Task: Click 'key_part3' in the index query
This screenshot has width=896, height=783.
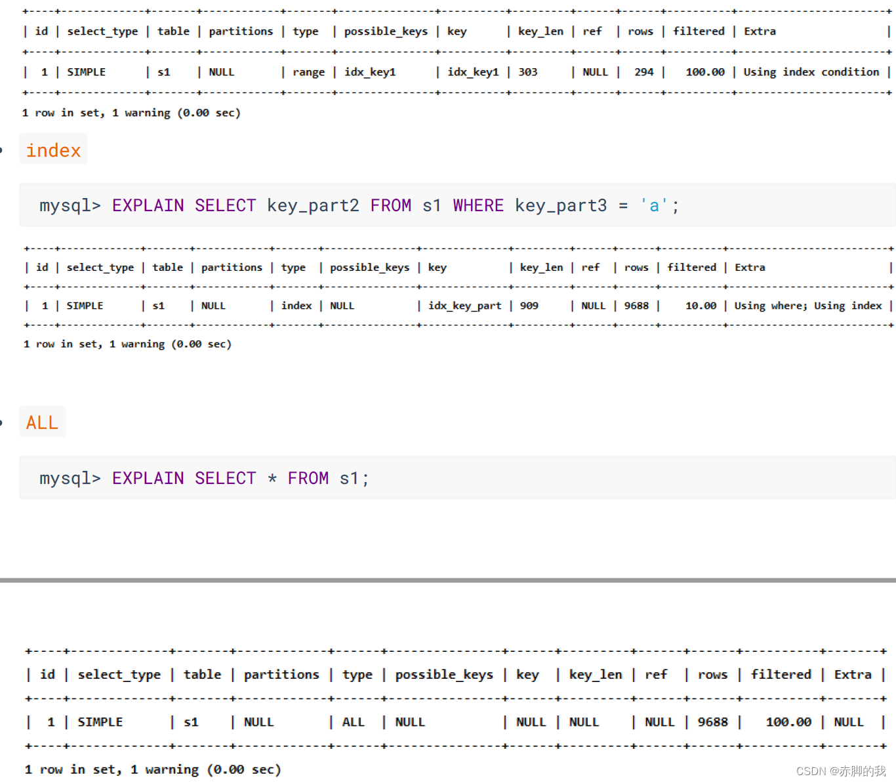Action: pyautogui.click(x=561, y=206)
